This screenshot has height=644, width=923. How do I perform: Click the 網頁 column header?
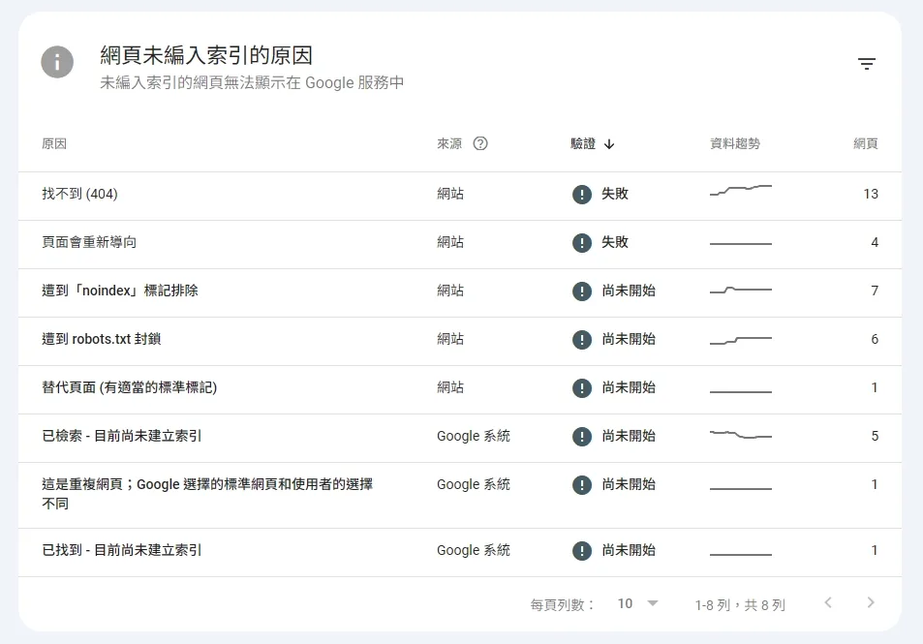point(865,143)
